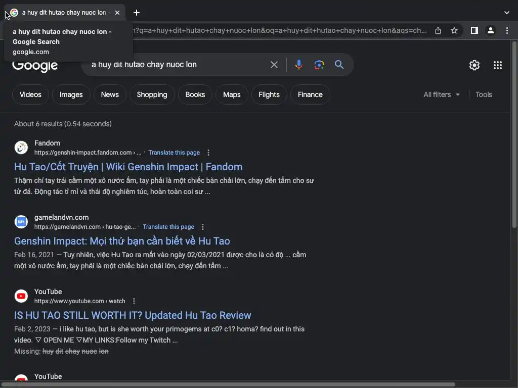Open the Google apps grid
The height and width of the screenshot is (388, 518).
tap(498, 65)
